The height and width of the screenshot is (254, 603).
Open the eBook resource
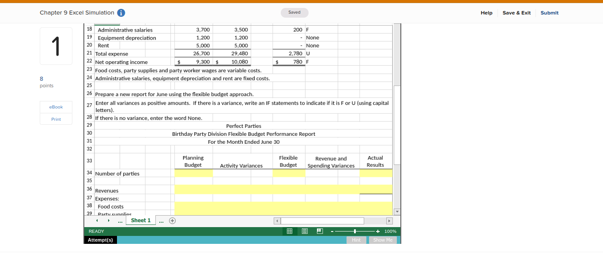56,107
